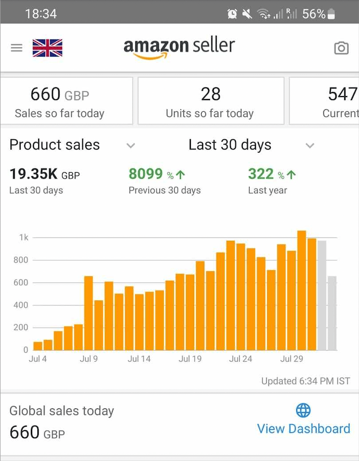This screenshot has width=359, height=461.
Task: Select the Sales so far today card
Action: (x=66, y=101)
